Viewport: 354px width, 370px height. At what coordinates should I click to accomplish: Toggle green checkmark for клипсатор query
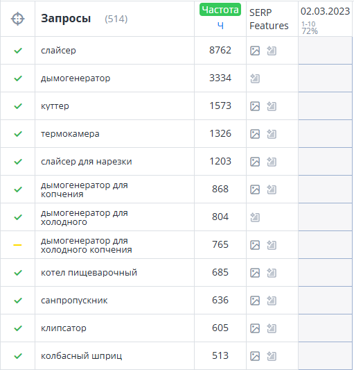pyautogui.click(x=18, y=328)
